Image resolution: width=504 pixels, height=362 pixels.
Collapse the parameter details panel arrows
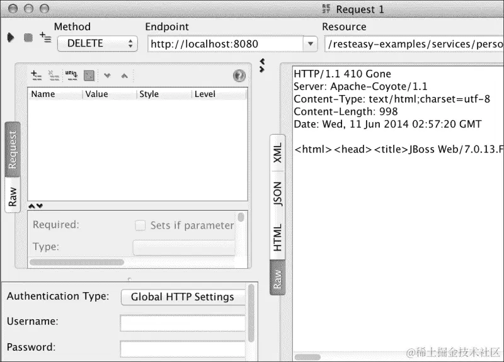pyautogui.click(x=35, y=206)
